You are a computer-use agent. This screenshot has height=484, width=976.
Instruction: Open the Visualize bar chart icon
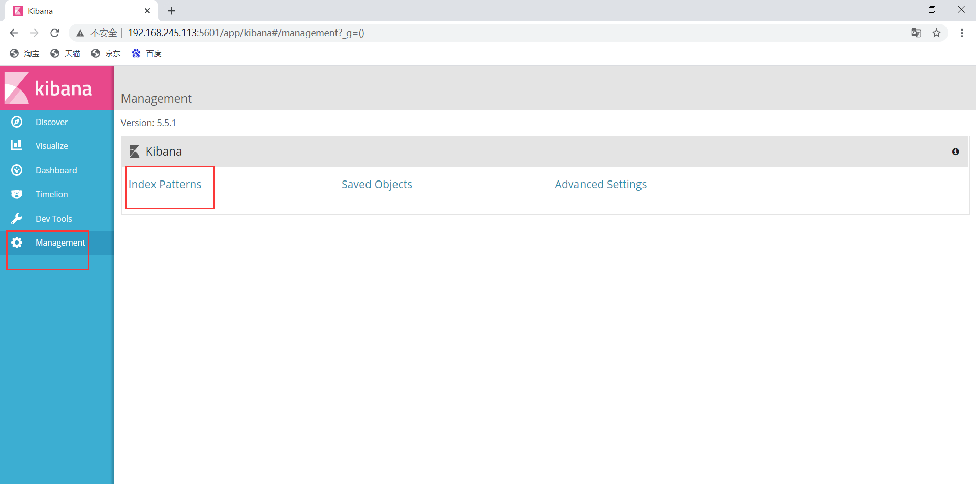[17, 146]
